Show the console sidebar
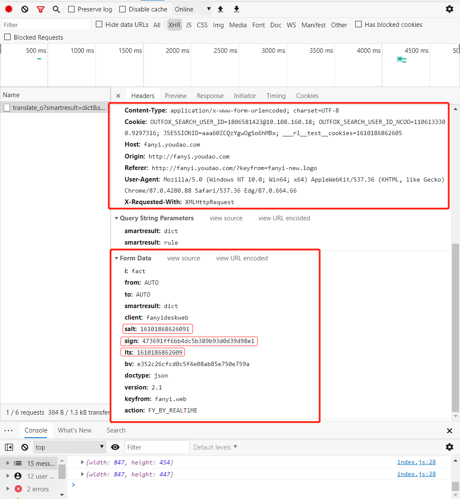This screenshot has width=460, height=499. tap(9, 447)
